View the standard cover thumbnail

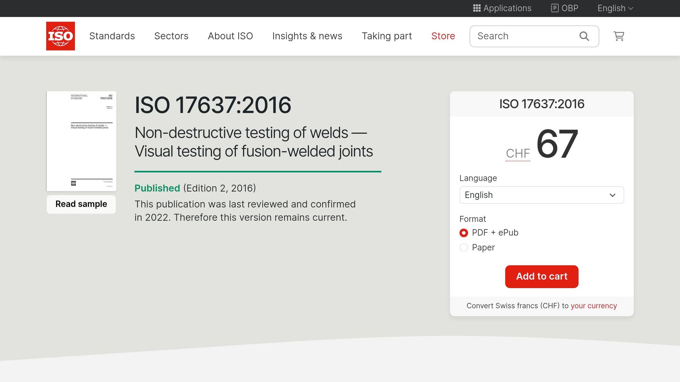click(x=81, y=141)
